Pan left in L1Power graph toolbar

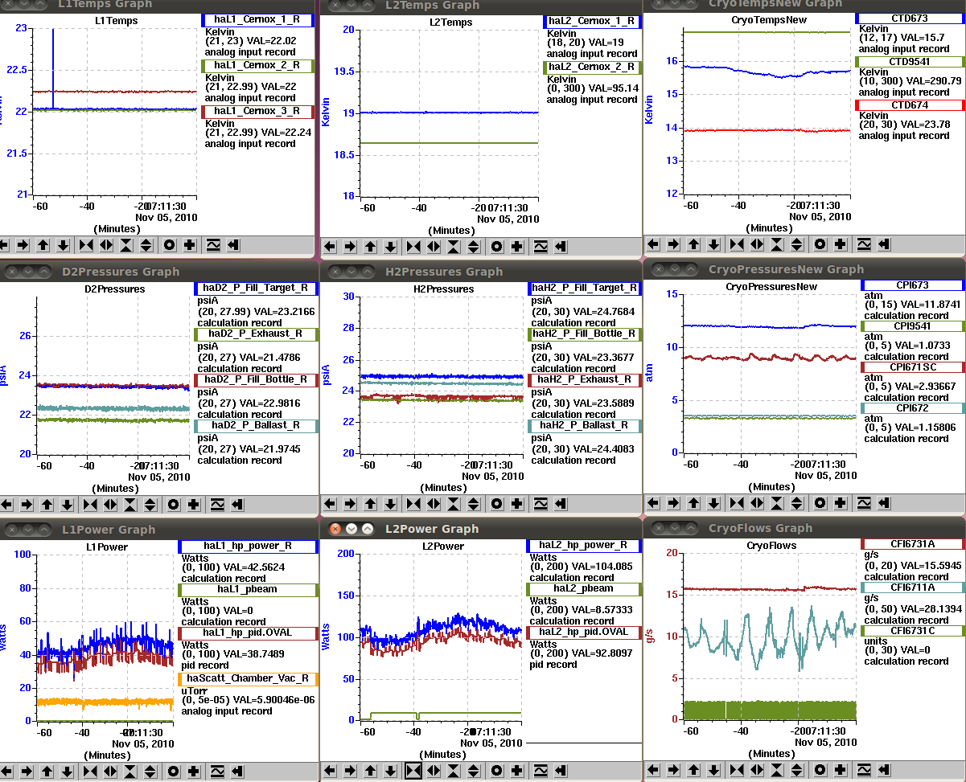tap(6, 771)
